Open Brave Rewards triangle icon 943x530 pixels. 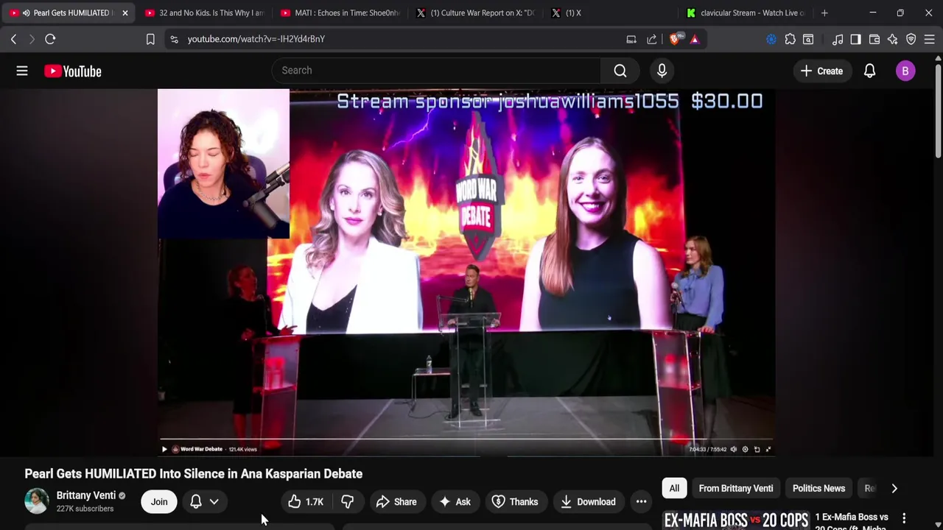coord(695,39)
